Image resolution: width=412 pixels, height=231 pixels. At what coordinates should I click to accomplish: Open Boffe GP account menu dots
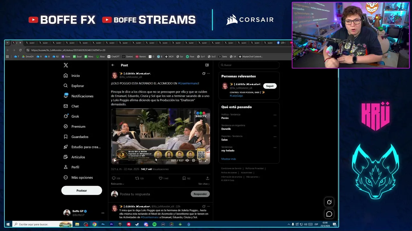103,213
